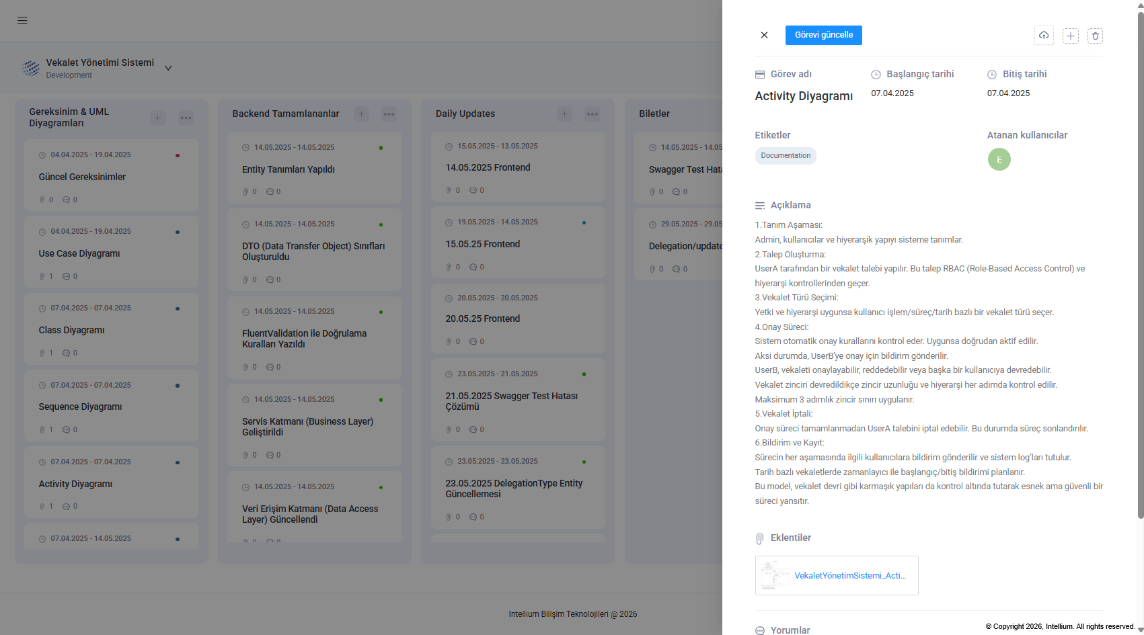Edit the Başlangıç tarihi date 07.04.2025
Screen dimensions: 1144x635
coord(892,93)
